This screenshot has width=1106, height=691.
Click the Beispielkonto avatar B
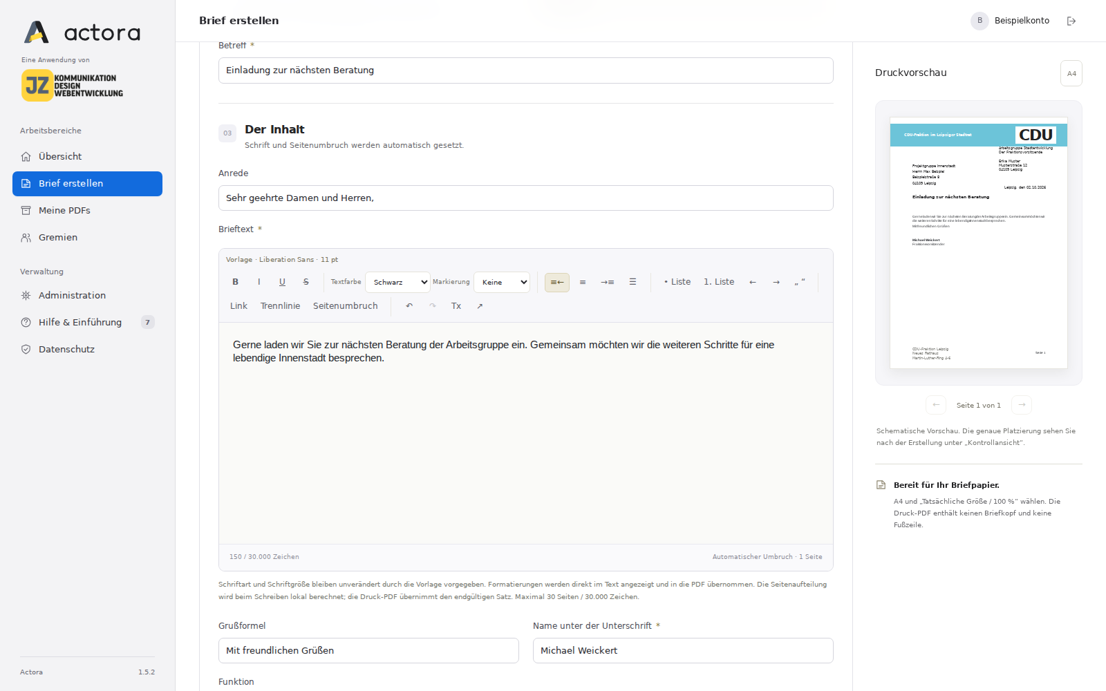tap(980, 21)
